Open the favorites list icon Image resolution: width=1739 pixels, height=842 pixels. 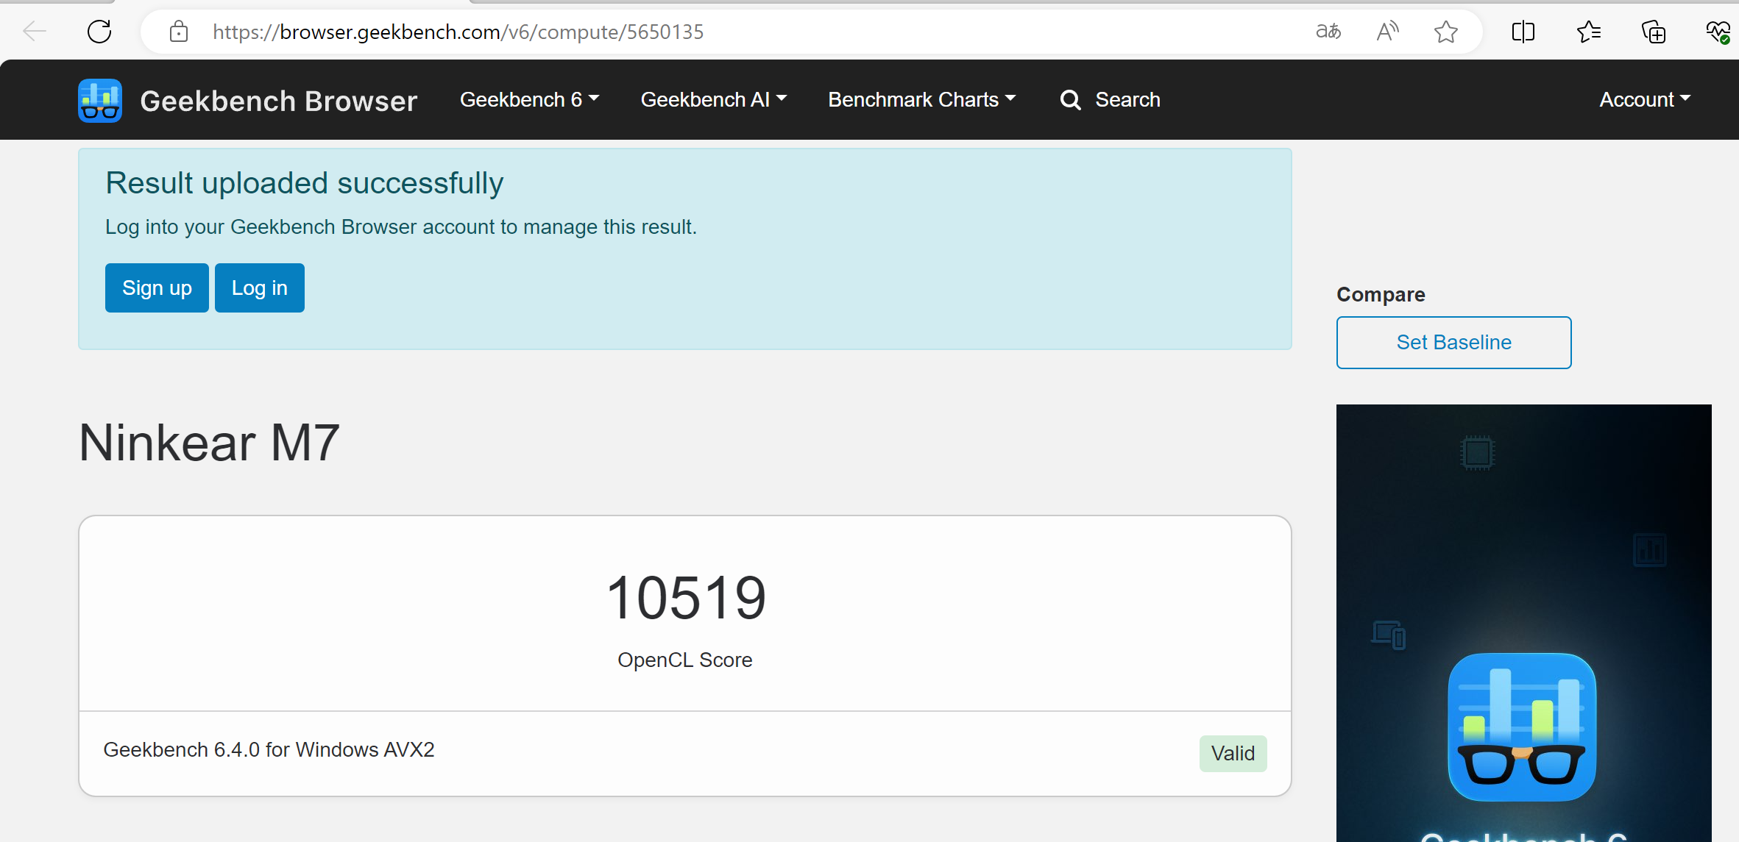click(1588, 32)
